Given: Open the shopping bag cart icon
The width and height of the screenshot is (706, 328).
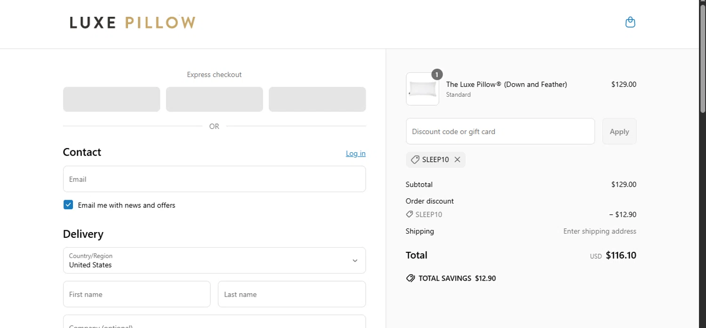Looking at the screenshot, I should 630,22.
